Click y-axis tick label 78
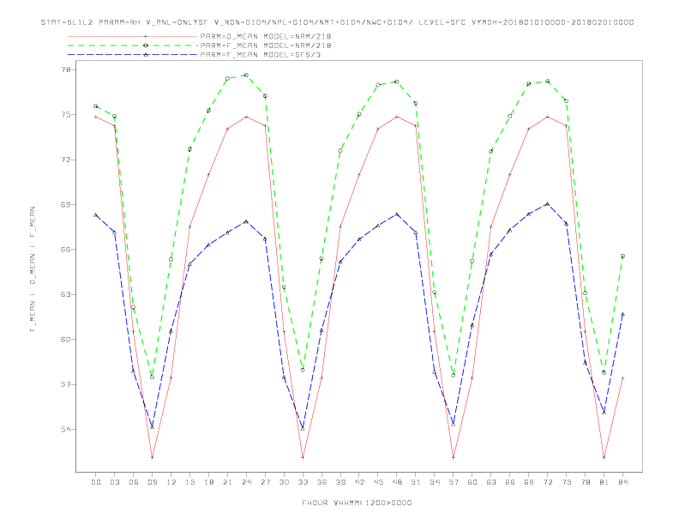Viewport: 679px width, 525px height. [67, 69]
